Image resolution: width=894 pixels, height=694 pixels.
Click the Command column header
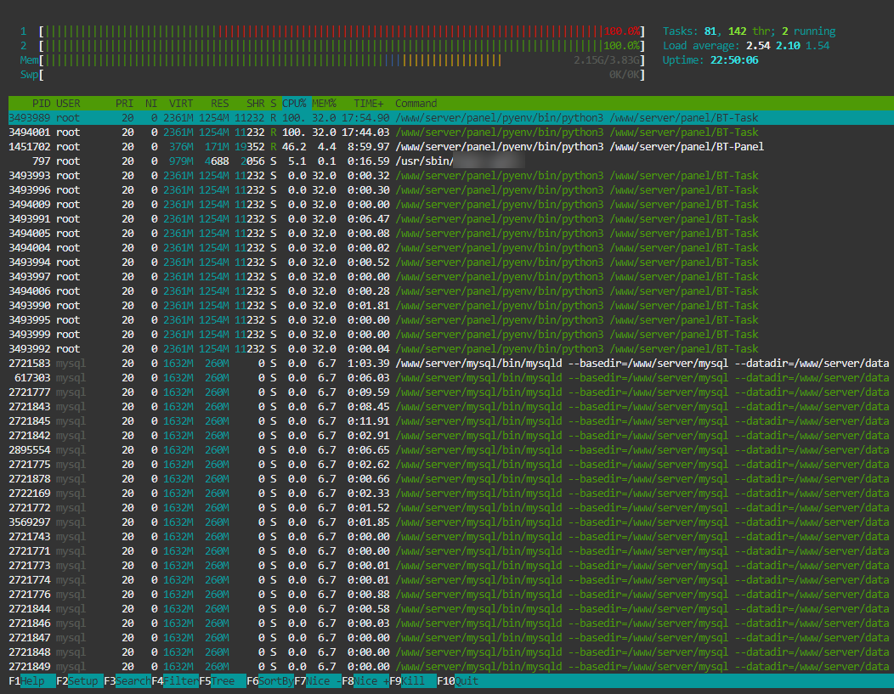coord(416,104)
